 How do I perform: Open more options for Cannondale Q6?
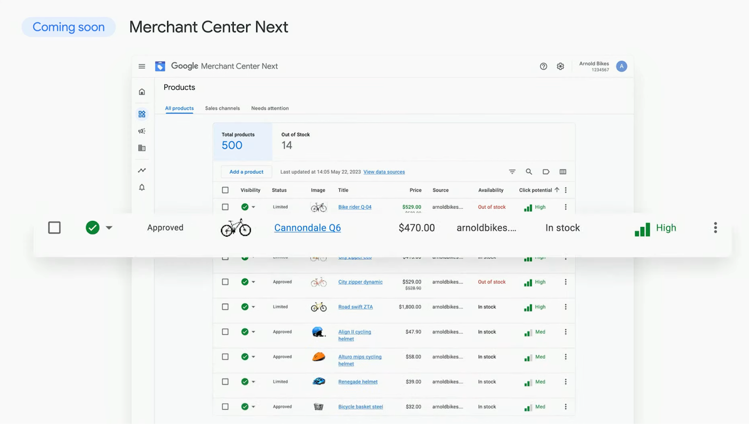[x=715, y=228]
